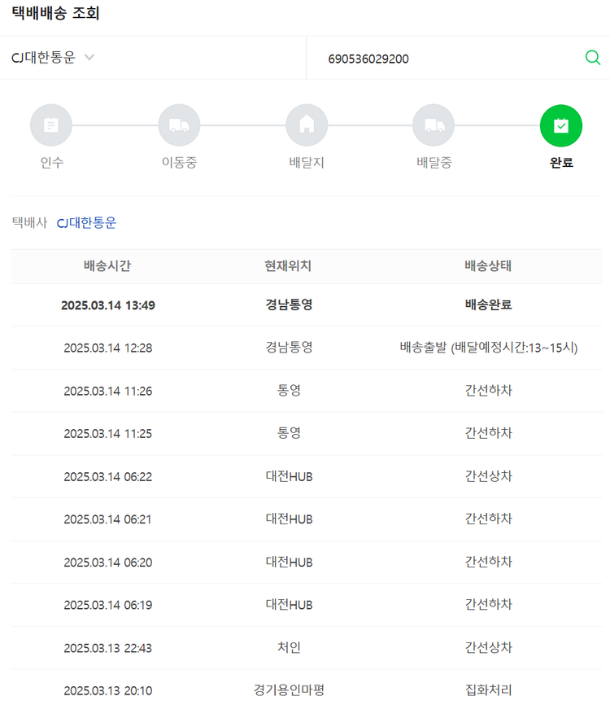Select the 2025.03.14 06:22 대전HUB row timestamp
This screenshot has height=705, width=610.
(x=107, y=476)
